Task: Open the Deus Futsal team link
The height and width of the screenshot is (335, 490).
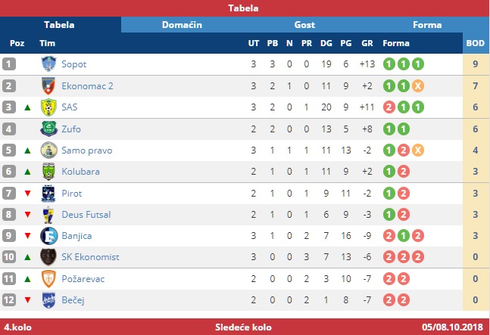Action: point(86,215)
